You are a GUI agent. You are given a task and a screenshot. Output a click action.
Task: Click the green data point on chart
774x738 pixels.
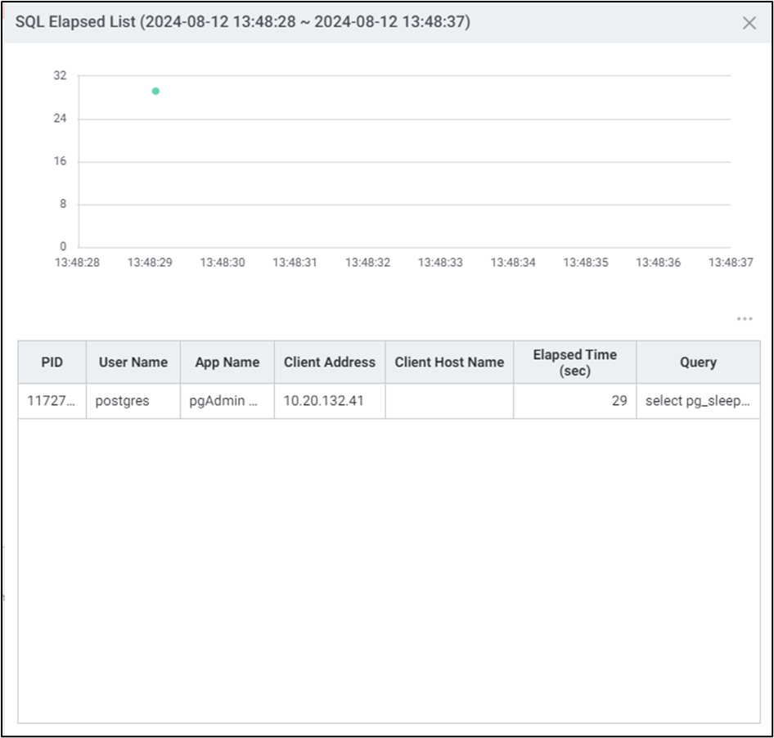click(x=155, y=91)
